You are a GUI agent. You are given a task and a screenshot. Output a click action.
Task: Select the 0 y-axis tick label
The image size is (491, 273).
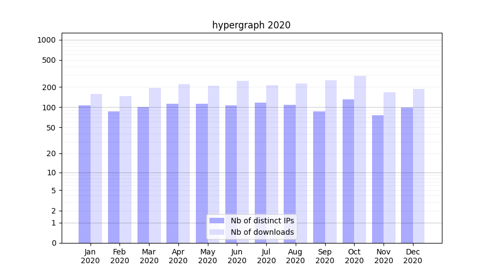point(53,243)
